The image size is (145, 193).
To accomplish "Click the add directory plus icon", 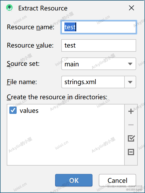I will (131, 111).
